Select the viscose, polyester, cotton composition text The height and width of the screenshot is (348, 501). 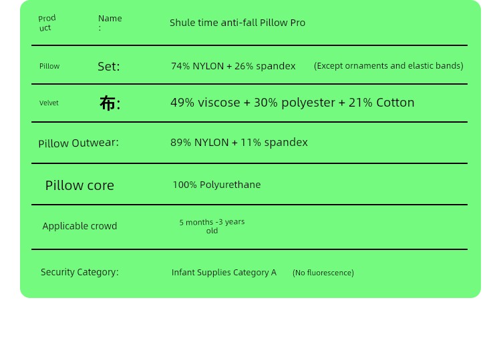pyautogui.click(x=292, y=103)
